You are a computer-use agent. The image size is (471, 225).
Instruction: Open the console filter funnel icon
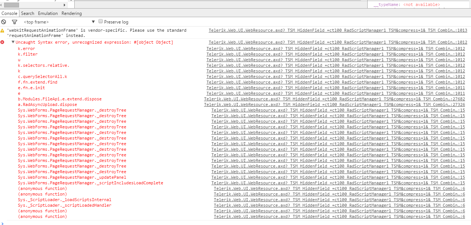pos(15,22)
